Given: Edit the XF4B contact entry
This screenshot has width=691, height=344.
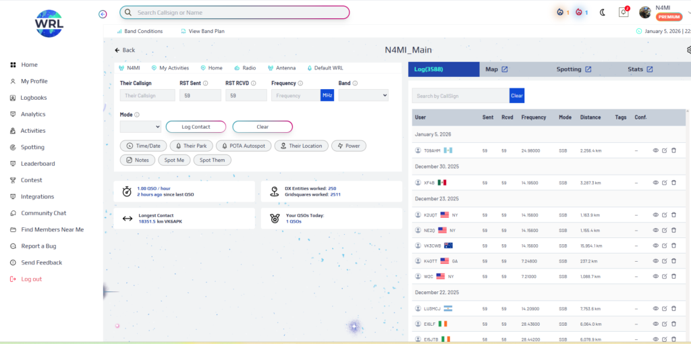Looking at the screenshot, I should 665,183.
